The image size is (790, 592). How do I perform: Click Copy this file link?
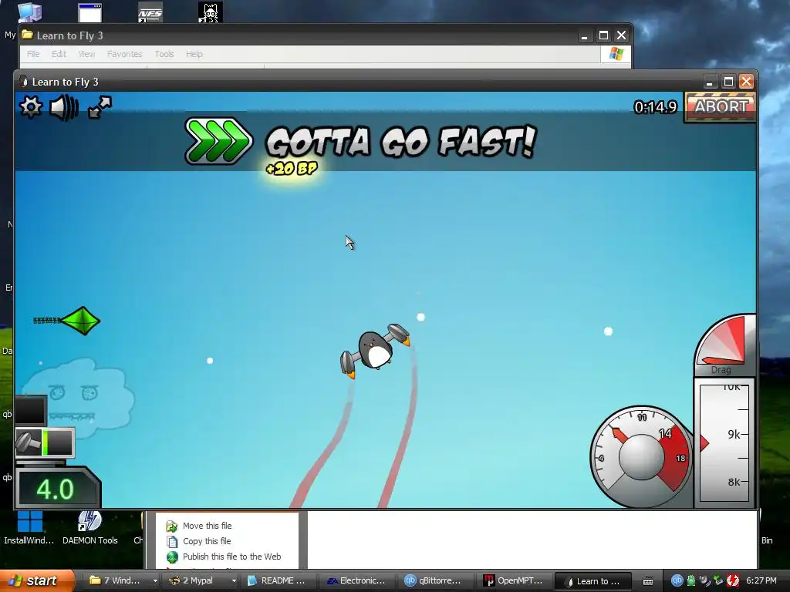click(207, 541)
